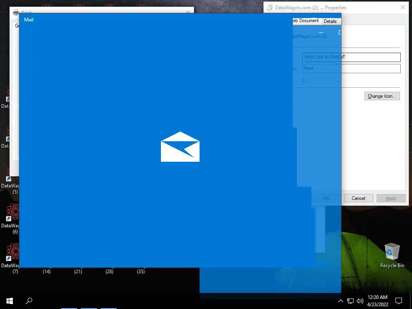Image resolution: width=412 pixels, height=309 pixels.
Task: Open the taskbar search magnifier
Action: 29,301
